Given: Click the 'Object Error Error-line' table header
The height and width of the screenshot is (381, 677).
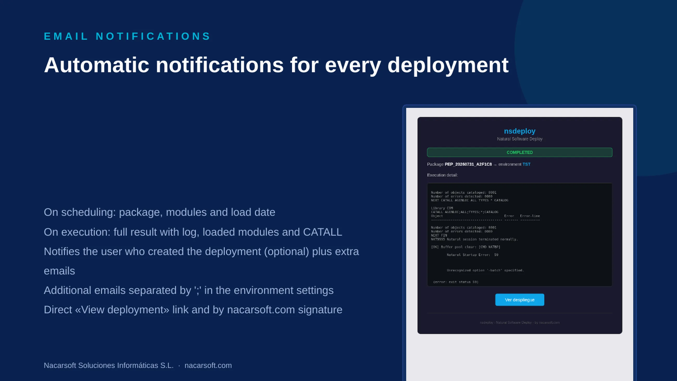Looking at the screenshot, I should coord(485,216).
